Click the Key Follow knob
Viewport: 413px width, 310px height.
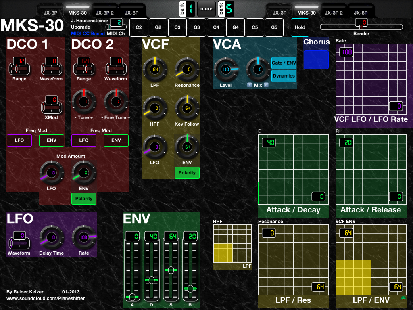point(187,108)
